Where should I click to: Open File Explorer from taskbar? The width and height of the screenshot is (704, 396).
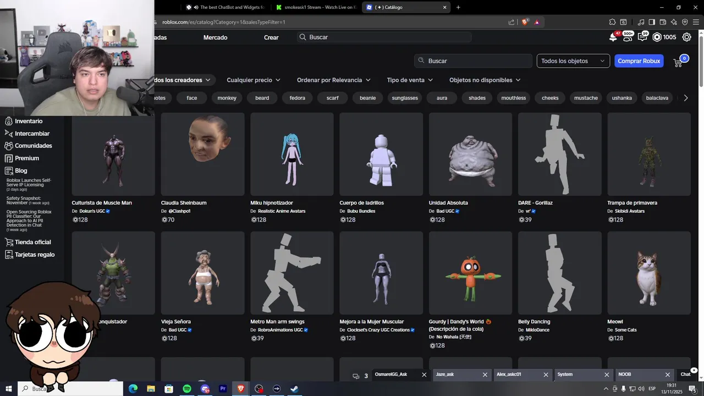[151, 389]
